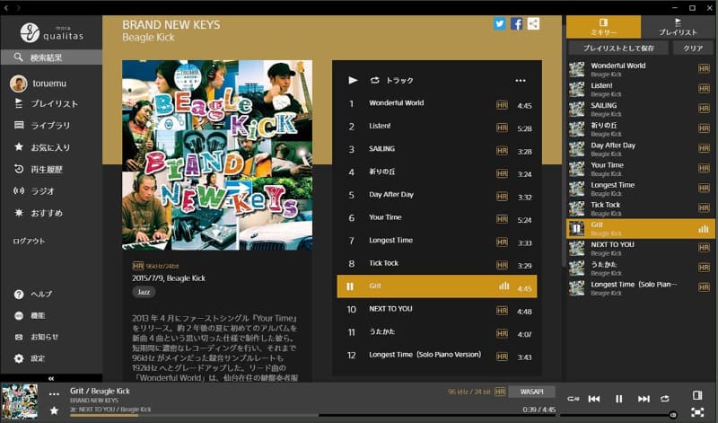Favorite the current track with the star
718x423 pixels.
54,410
